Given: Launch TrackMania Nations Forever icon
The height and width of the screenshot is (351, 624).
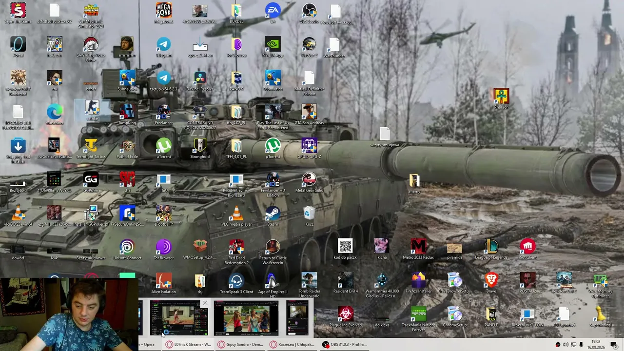Looking at the screenshot, I should coord(418,319).
